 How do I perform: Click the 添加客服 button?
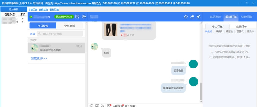pyautogui.click(x=14, y=9)
